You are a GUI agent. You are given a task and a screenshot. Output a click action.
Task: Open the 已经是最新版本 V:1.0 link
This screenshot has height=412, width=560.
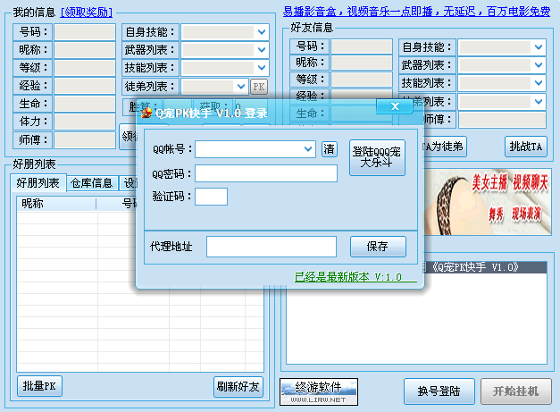(355, 277)
